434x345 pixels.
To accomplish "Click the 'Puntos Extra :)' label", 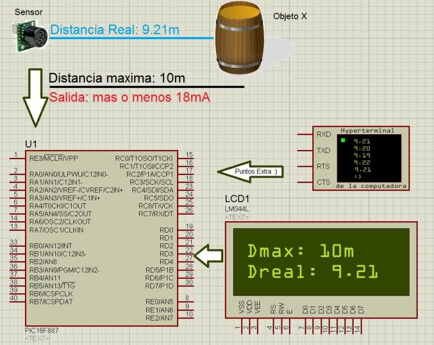I will tap(256, 171).
